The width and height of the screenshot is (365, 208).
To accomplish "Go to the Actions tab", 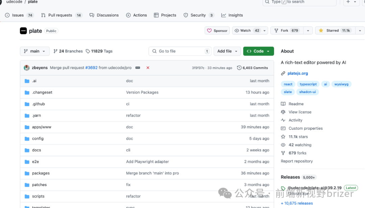I will point(137,15).
